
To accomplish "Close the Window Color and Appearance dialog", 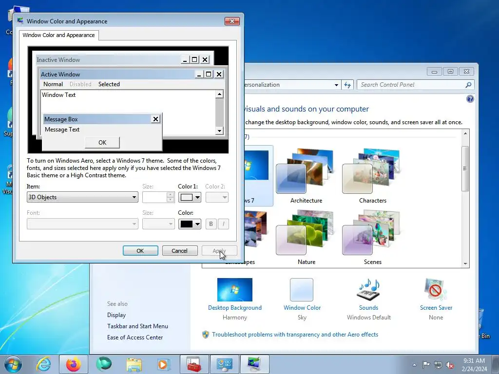I will (x=232, y=21).
